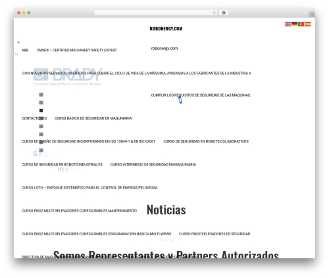Open Curso LOTO control de energía peligrosa

89,188
